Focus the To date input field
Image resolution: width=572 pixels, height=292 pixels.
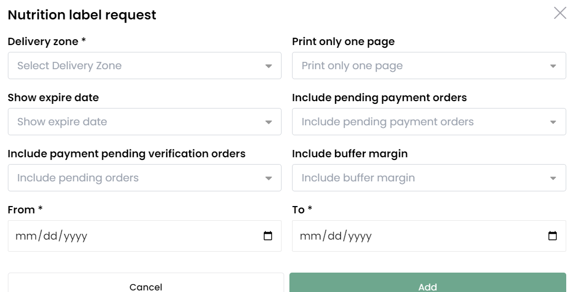click(x=429, y=236)
